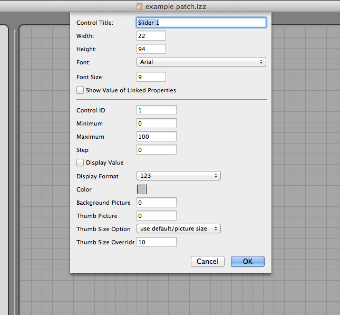This screenshot has width=340, height=315.
Task: Enable Show Value of Linked Properties checkbox
Action: (x=81, y=90)
